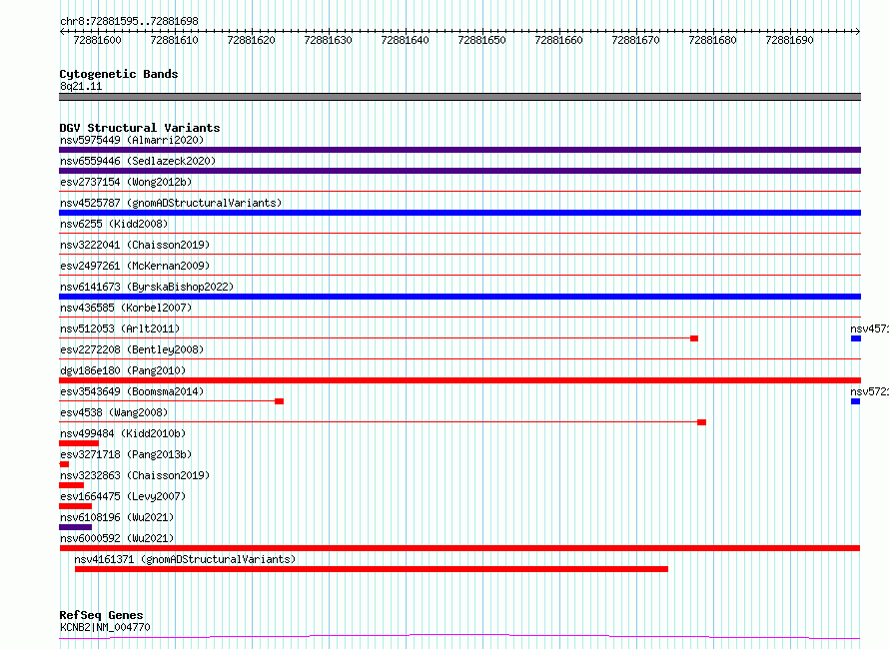Click red end block of esv4538 line
Image resolution: width=889 pixels, height=649 pixels.
701,422
